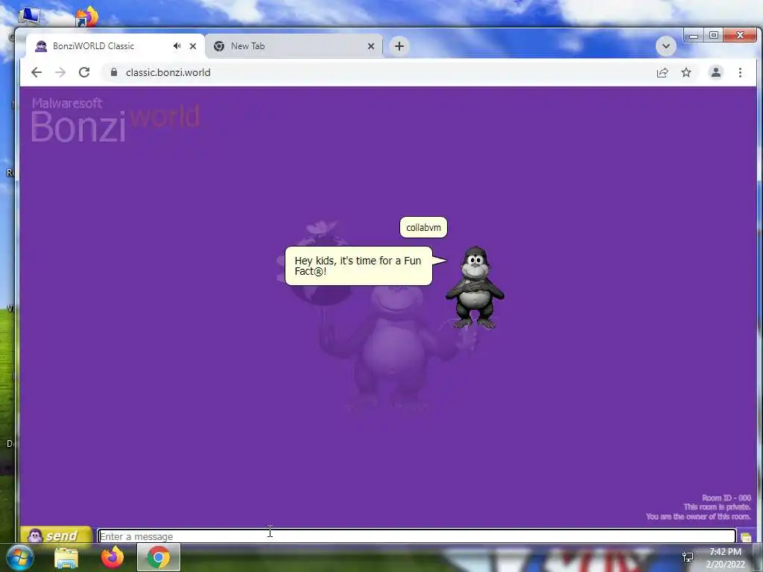
Task: Reload the classic.bonzi.world page
Action: coord(84,72)
